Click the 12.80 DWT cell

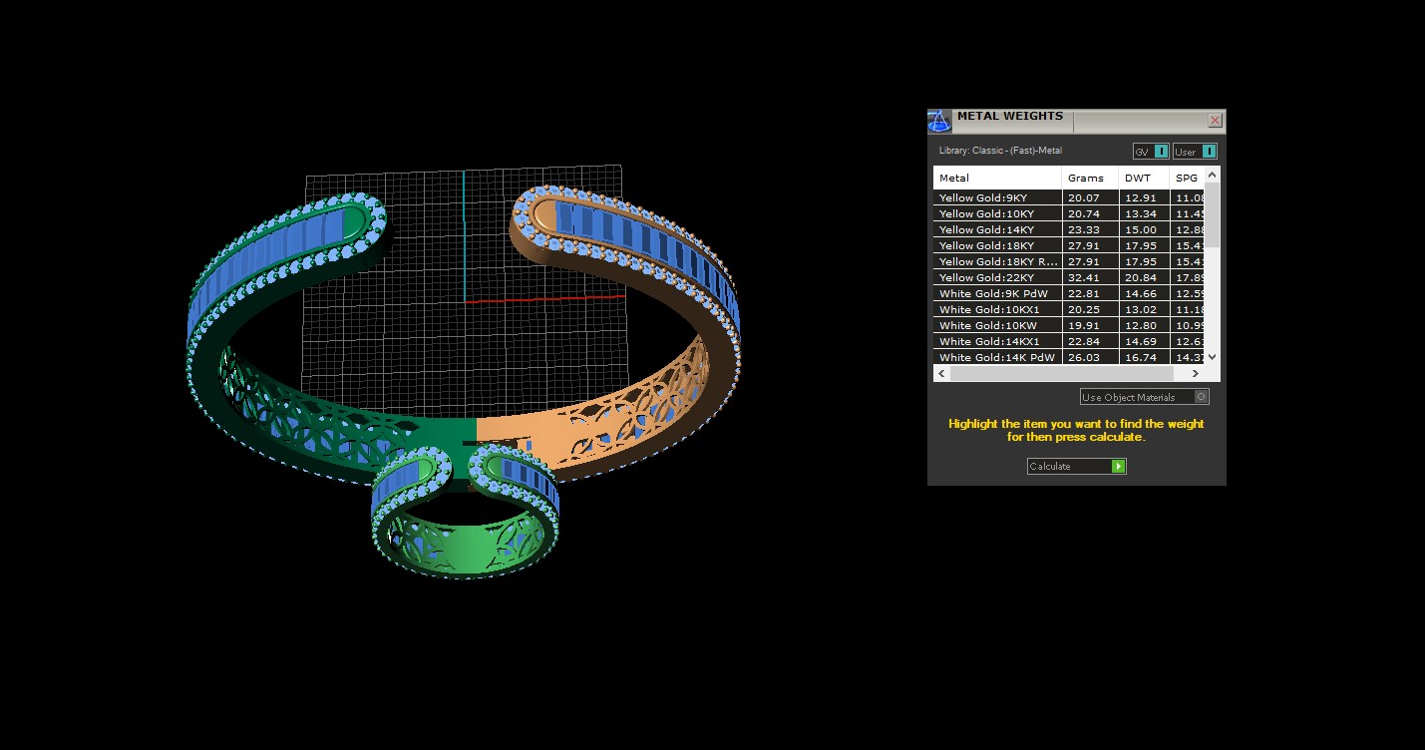click(x=1144, y=325)
